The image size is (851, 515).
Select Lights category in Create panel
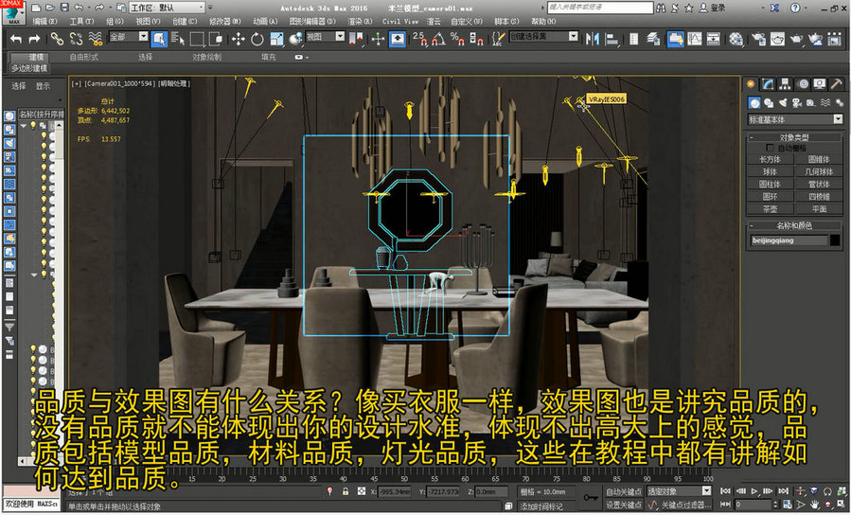click(x=782, y=102)
